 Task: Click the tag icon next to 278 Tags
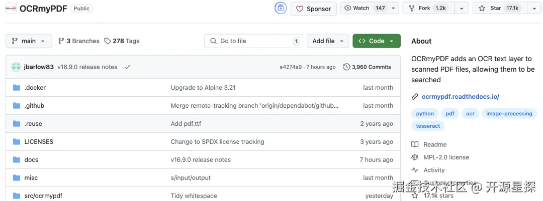pos(108,41)
